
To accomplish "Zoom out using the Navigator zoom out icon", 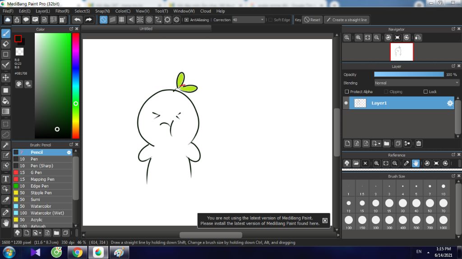I will tap(377, 37).
